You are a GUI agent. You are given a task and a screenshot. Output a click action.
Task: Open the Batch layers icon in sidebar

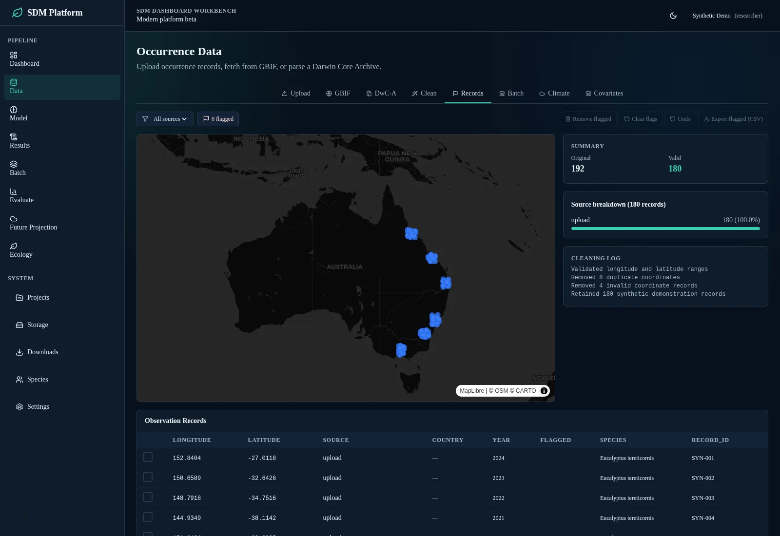(14, 164)
